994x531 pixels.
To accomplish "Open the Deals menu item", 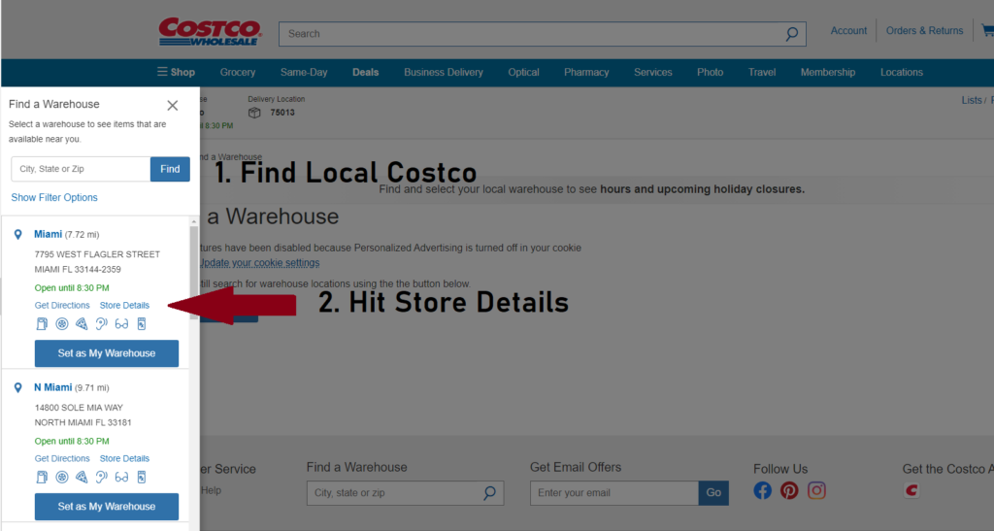I will 366,72.
